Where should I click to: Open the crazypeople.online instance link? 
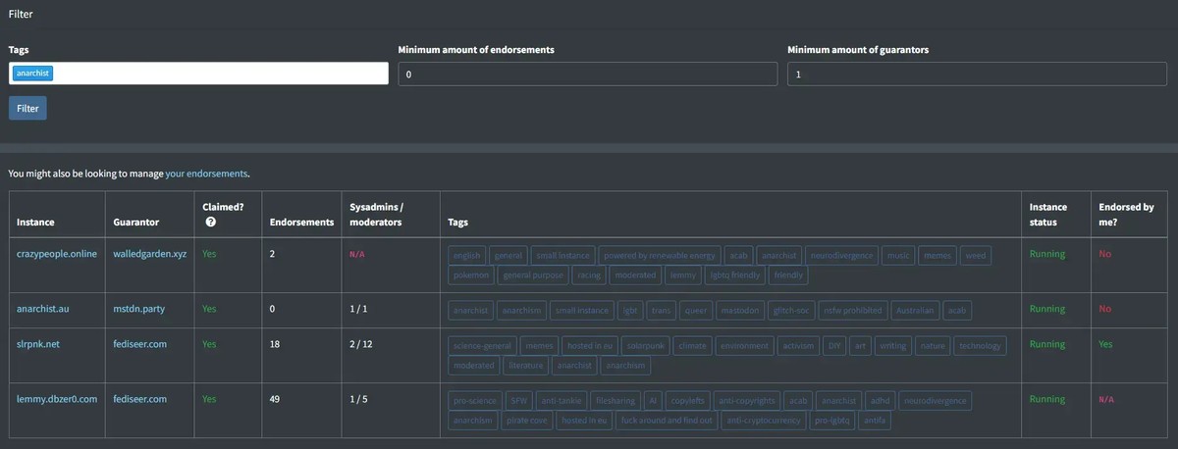point(55,254)
